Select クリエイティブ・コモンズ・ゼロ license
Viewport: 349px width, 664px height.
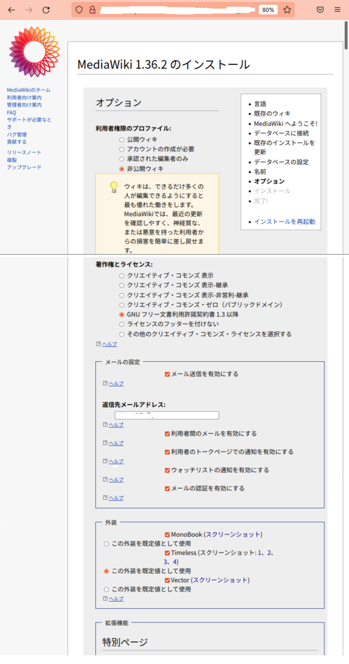pos(122,305)
